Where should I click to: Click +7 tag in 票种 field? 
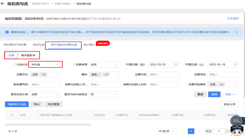106,75
